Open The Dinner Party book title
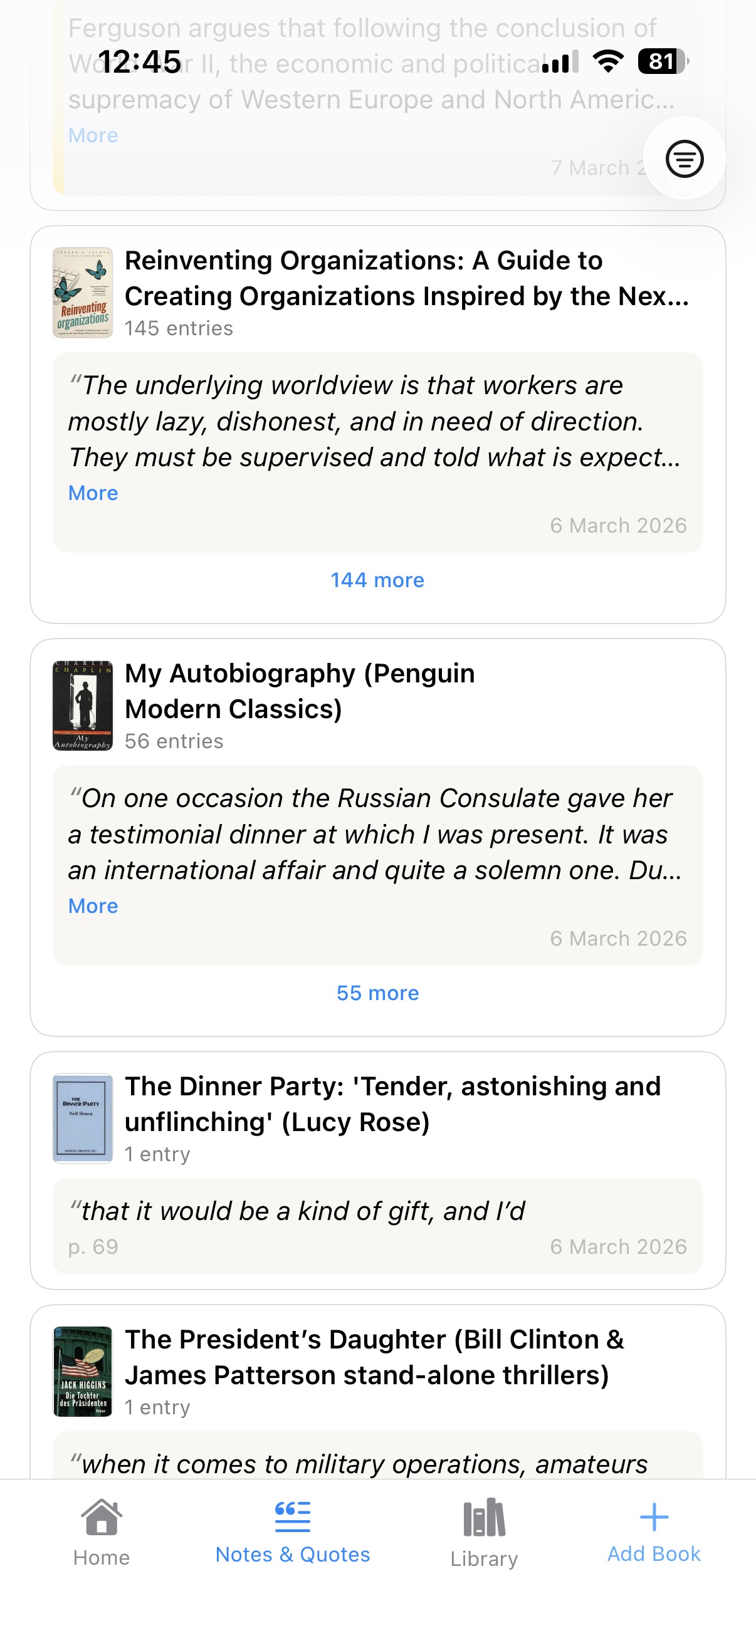Screen dimensions: 756x1643 point(392,1104)
